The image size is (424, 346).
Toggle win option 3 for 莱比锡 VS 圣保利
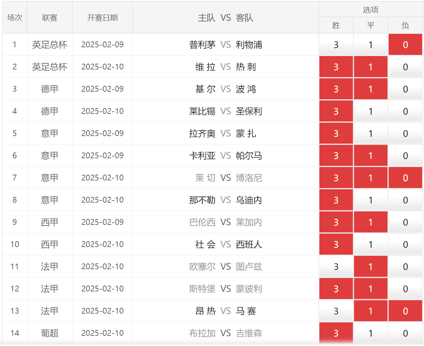[336, 111]
